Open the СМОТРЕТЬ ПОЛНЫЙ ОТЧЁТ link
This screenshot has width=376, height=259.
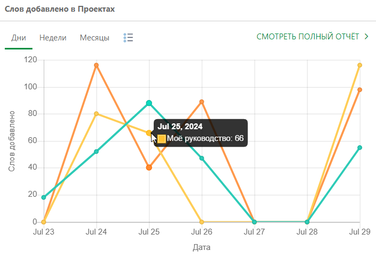pos(308,37)
